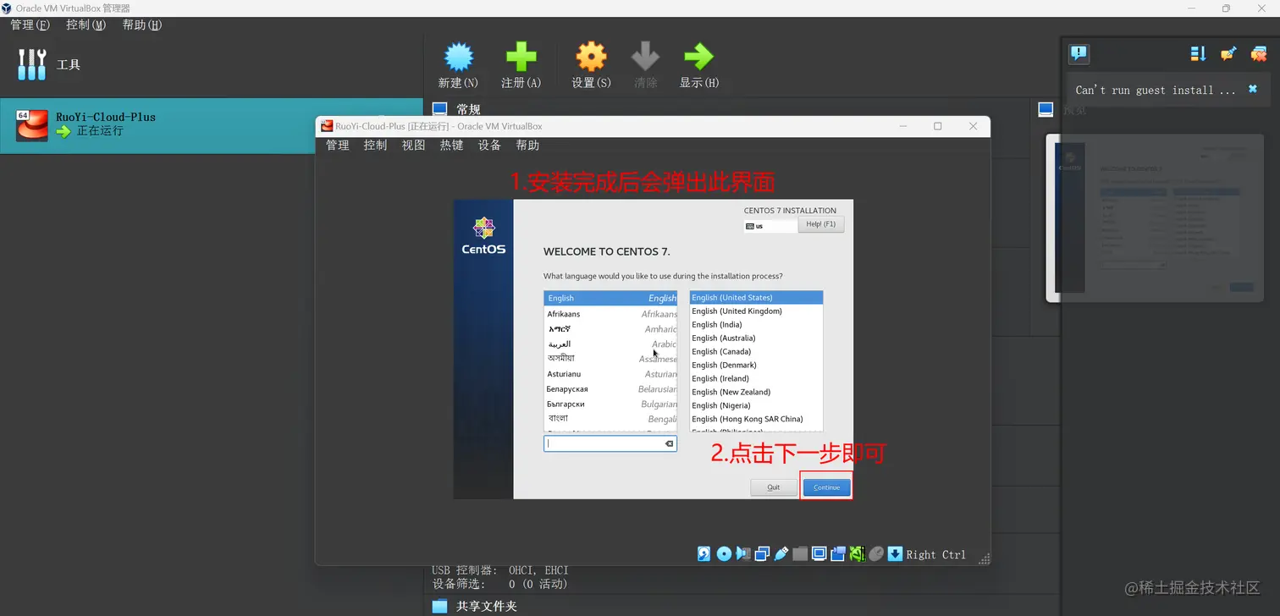Click the USB status bar icon
Image resolution: width=1280 pixels, height=616 pixels.
[x=781, y=553]
